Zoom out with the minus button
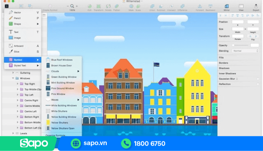The width and height of the screenshot is (263, 151). [68, 6]
